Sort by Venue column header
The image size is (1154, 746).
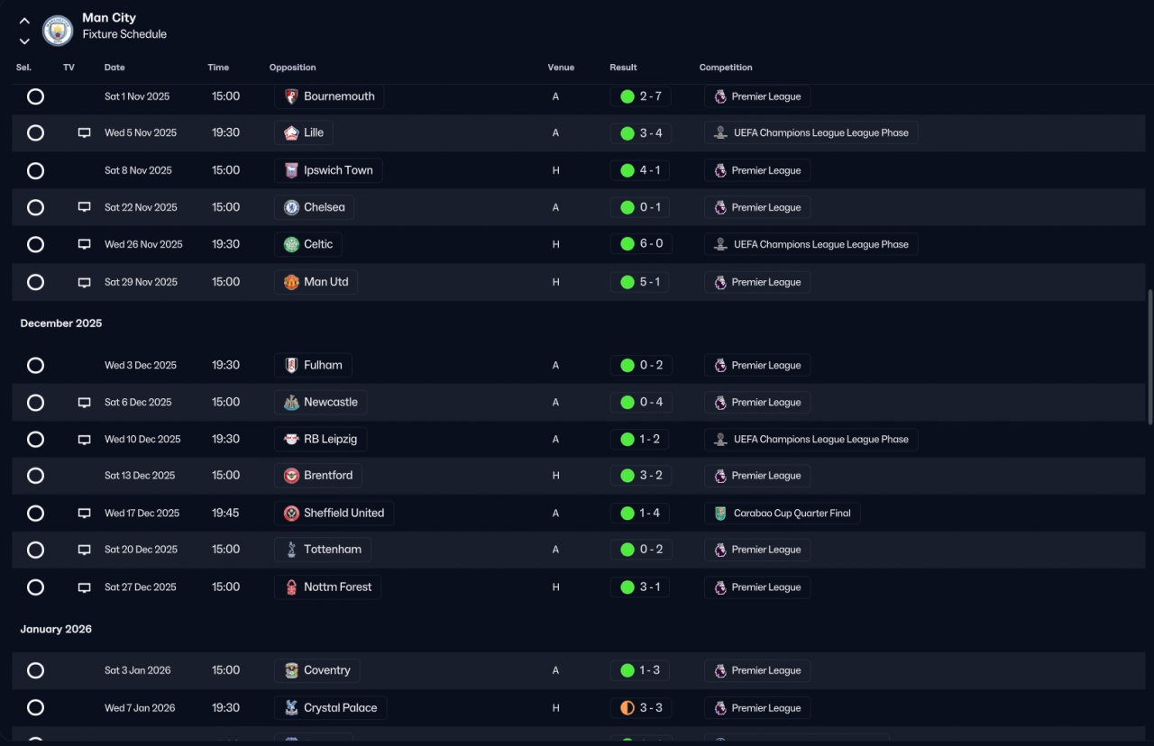pos(561,68)
